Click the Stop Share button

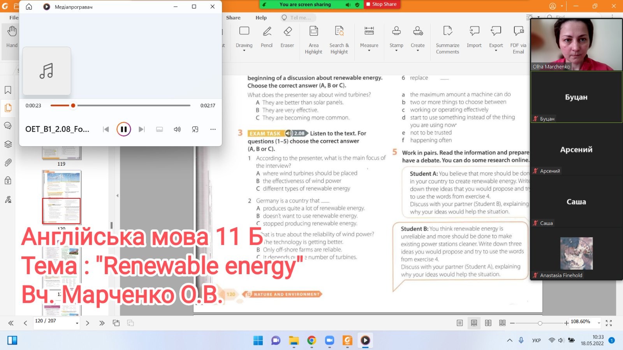(x=381, y=4)
